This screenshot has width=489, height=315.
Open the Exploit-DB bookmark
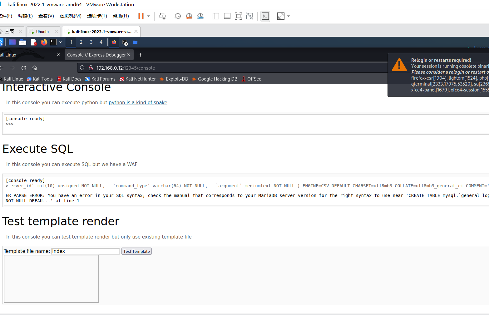[x=174, y=79]
